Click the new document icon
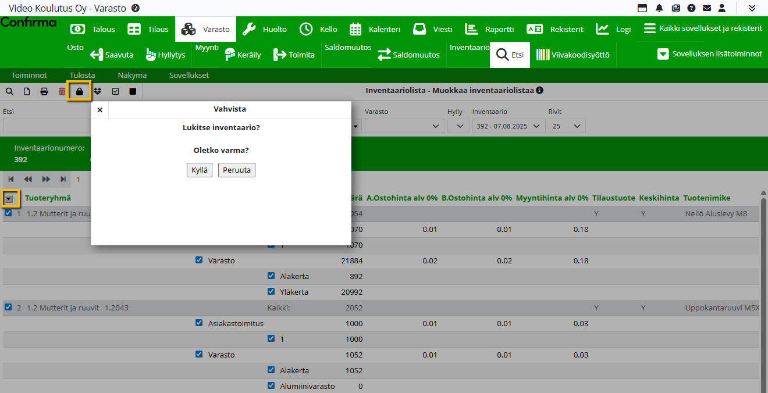Viewport: 768px width, 393px height. (x=27, y=91)
